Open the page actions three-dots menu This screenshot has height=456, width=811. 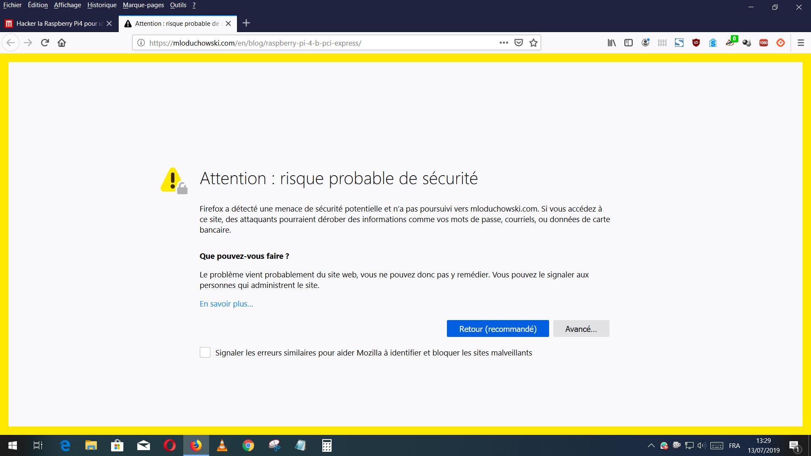[503, 43]
